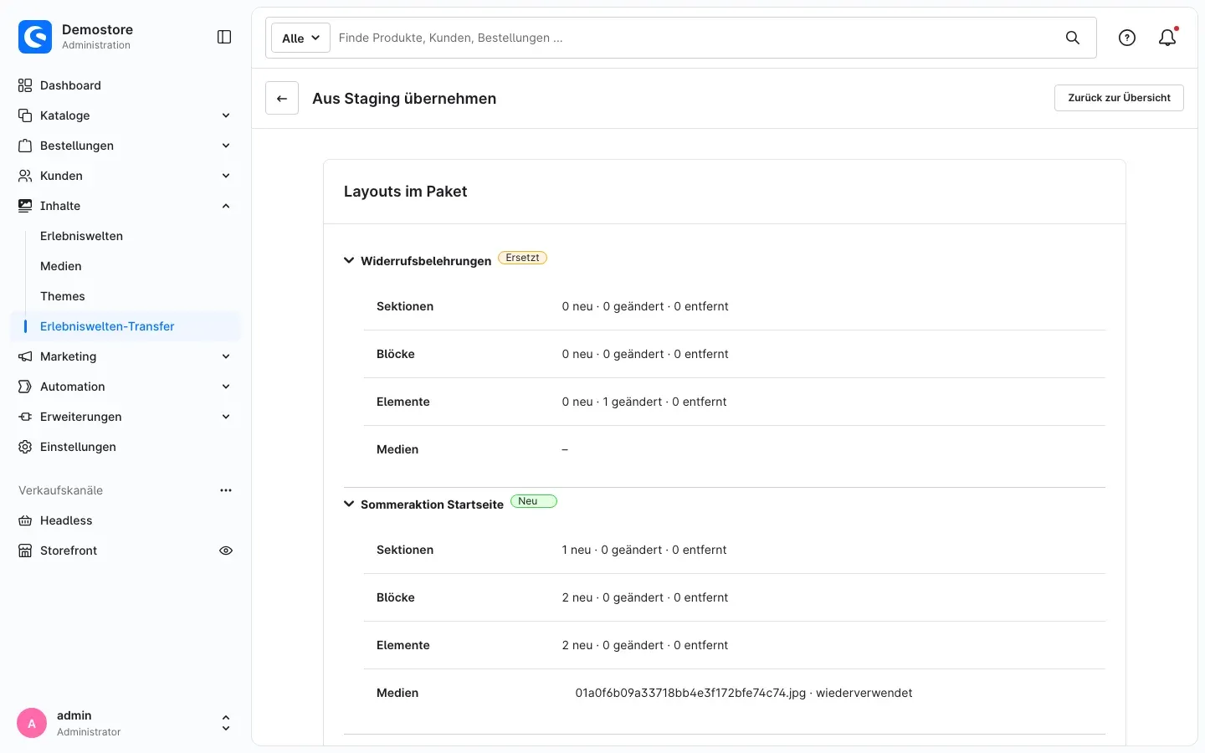Click the Neu status badge
The image size is (1205, 753).
tap(533, 501)
